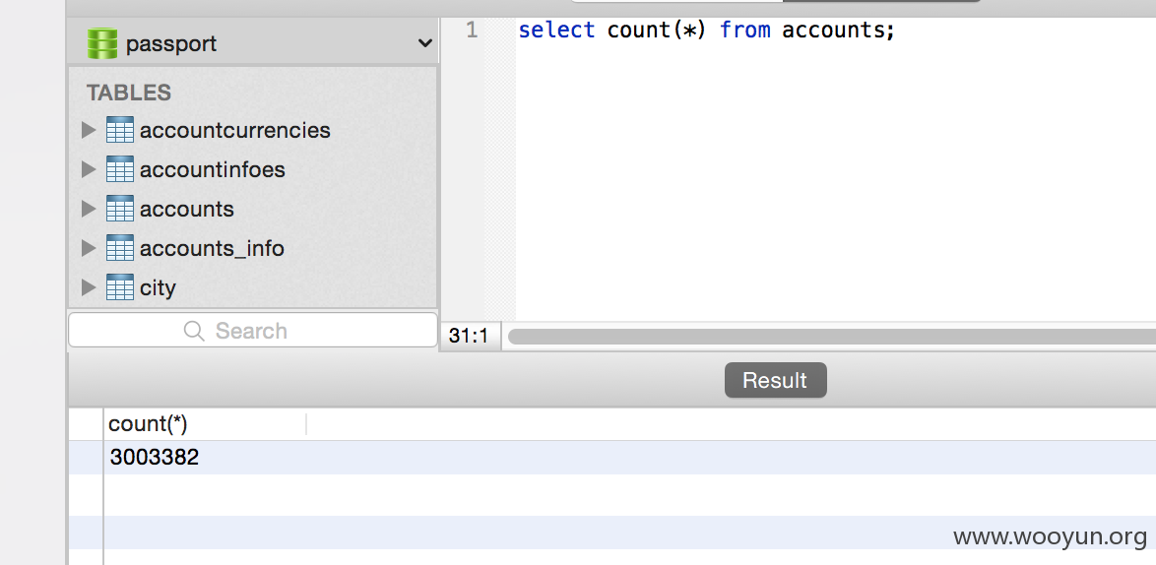The width and height of the screenshot is (1156, 565).
Task: Expand the accounts table triangle
Action: pos(89,209)
